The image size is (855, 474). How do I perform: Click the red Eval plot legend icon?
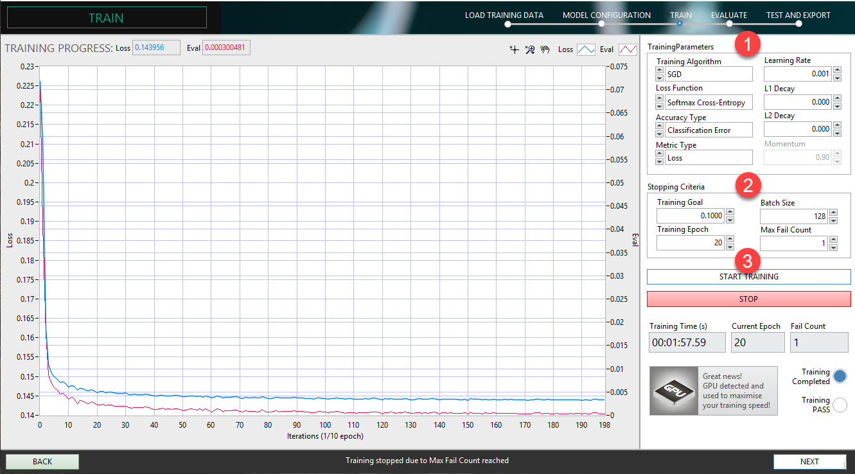(628, 49)
